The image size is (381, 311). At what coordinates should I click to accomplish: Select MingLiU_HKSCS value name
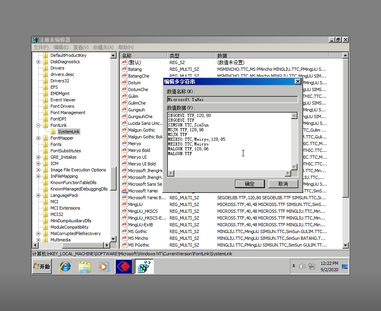pyautogui.click(x=143, y=211)
